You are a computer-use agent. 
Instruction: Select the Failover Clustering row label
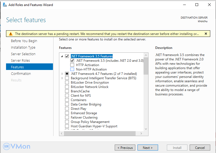84,117
